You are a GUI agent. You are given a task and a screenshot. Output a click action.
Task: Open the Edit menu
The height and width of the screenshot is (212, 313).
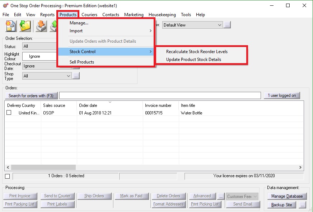[18, 15]
